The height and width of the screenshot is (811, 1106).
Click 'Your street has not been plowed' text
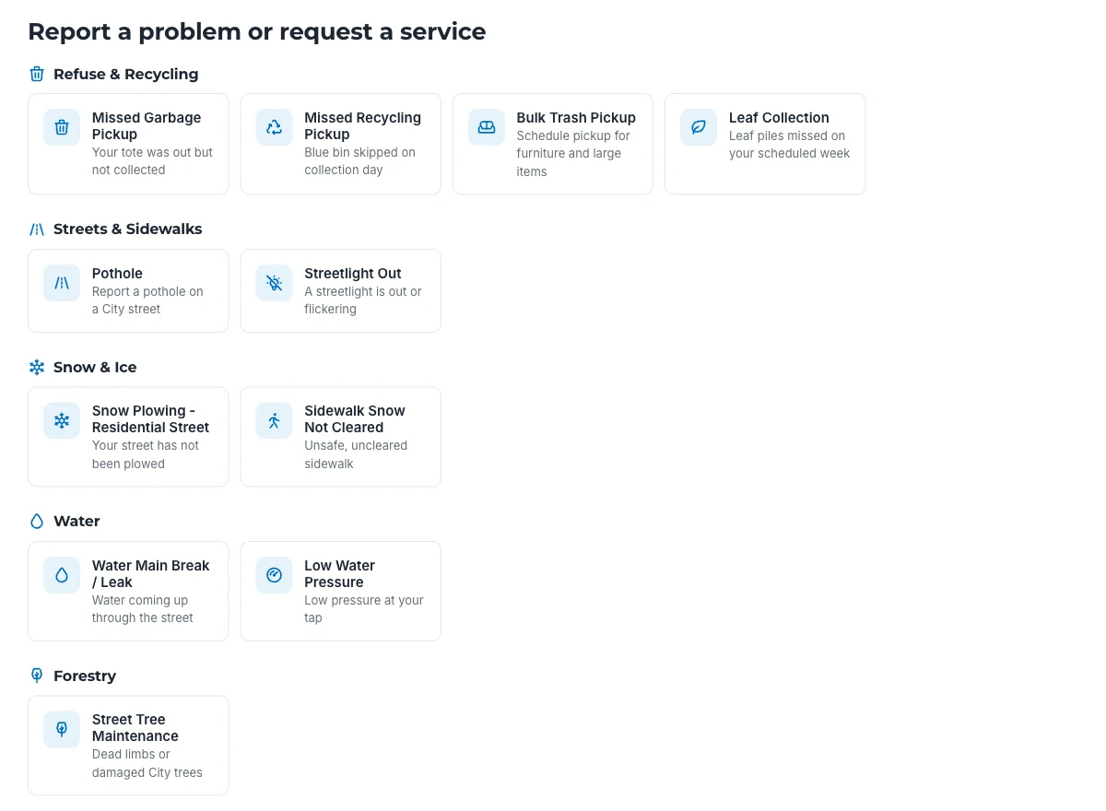pyautogui.click(x=146, y=454)
